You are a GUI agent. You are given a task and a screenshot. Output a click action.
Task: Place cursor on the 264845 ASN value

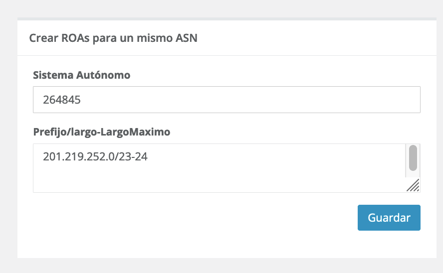pyautogui.click(x=62, y=100)
